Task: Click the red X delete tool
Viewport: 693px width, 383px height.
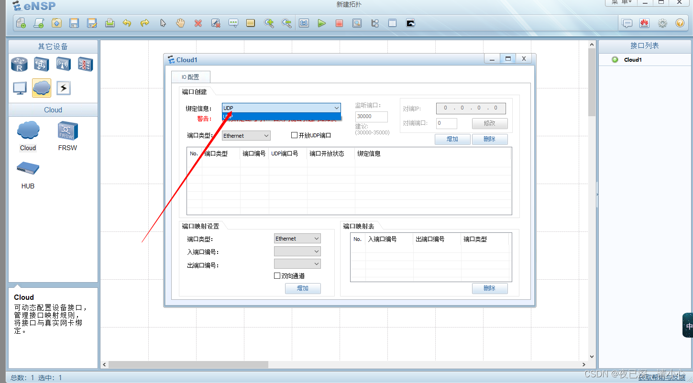Action: click(198, 23)
